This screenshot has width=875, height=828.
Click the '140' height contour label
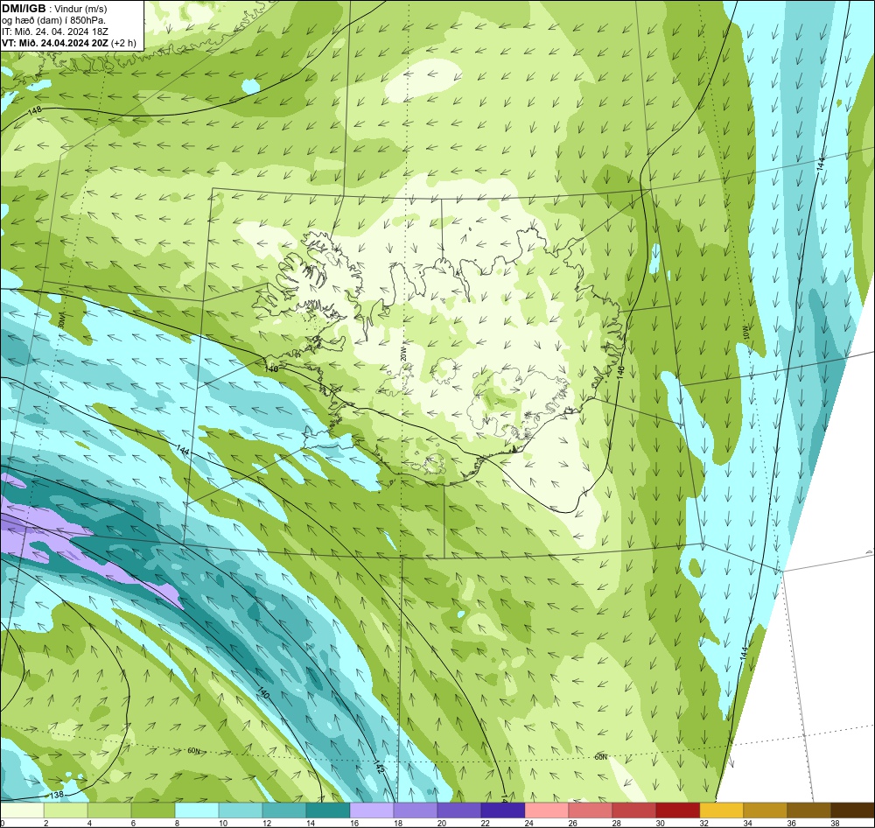coord(263,693)
